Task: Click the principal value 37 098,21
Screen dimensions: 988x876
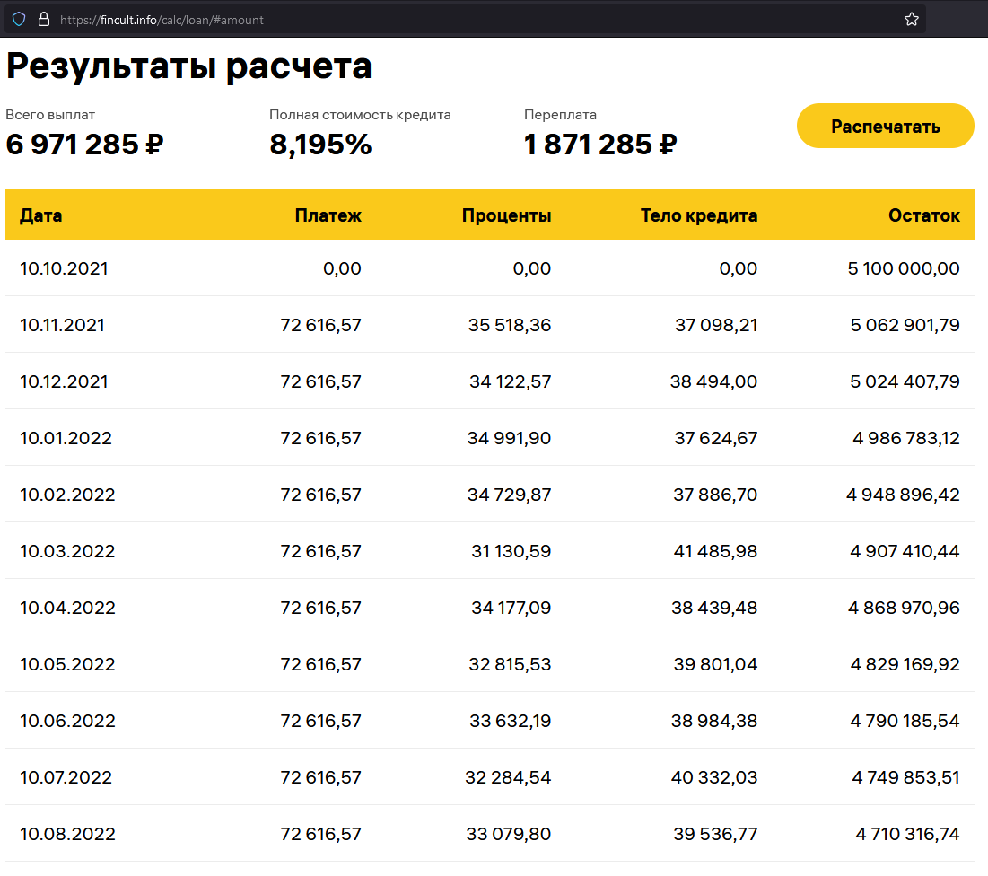Action: click(x=716, y=325)
